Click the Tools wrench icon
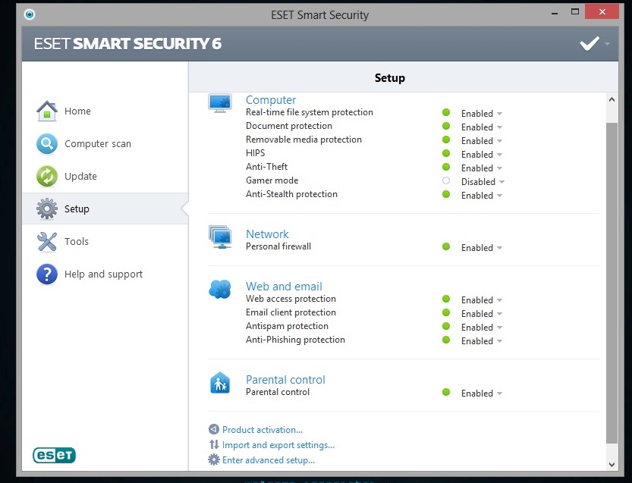Viewport: 632px width, 483px height. coord(47,242)
